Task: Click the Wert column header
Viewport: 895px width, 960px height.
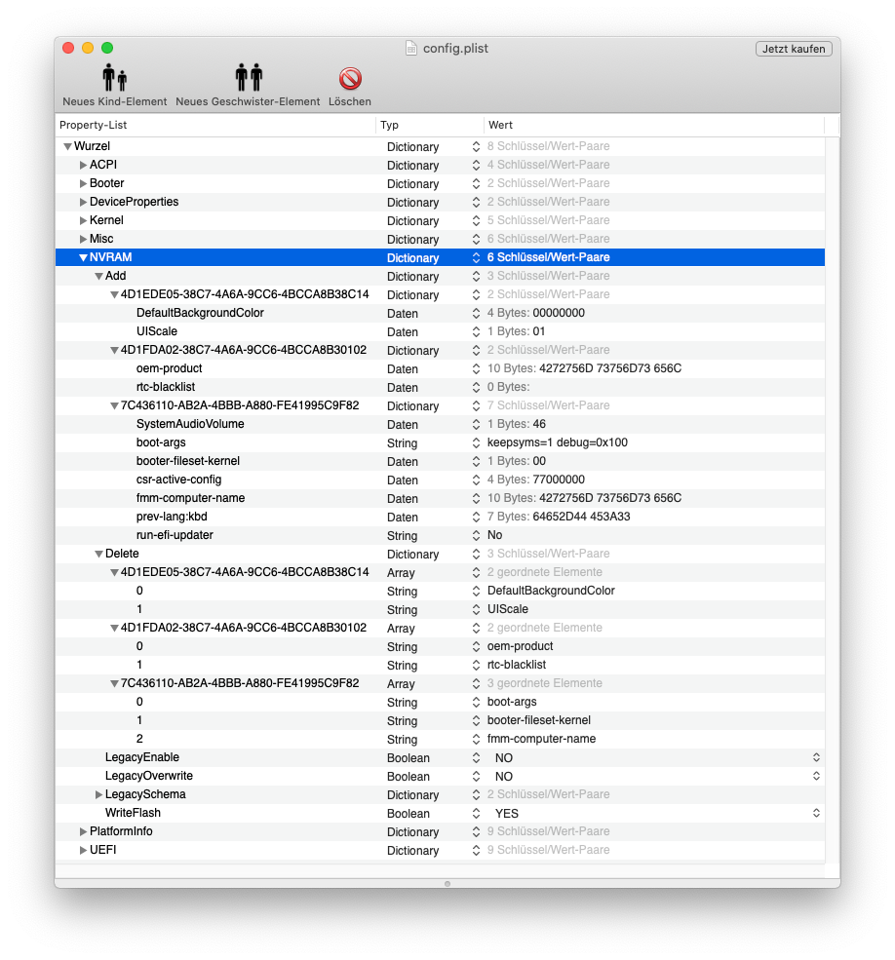Action: pyautogui.click(x=654, y=125)
